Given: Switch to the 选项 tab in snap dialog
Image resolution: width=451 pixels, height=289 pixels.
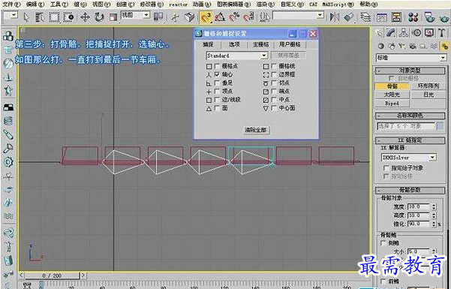Looking at the screenshot, I should [234, 44].
